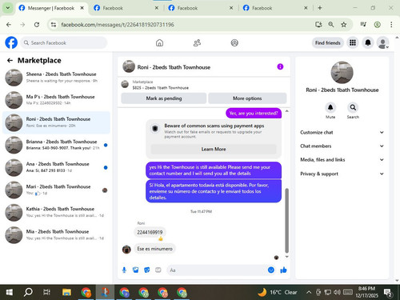Image resolution: width=400 pixels, height=300 pixels.
Task: Open Kathia townhouse conversation
Action: pos(56,212)
